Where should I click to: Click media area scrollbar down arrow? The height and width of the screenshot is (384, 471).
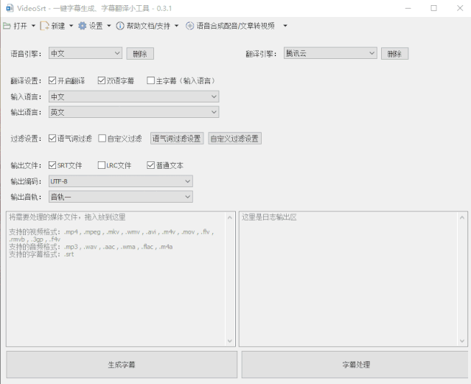click(230, 341)
